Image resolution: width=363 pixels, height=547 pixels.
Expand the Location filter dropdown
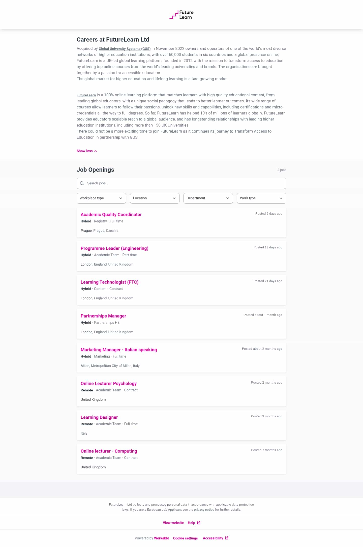point(155,198)
